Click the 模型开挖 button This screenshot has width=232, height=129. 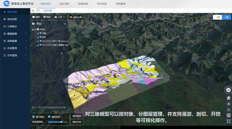point(77,122)
